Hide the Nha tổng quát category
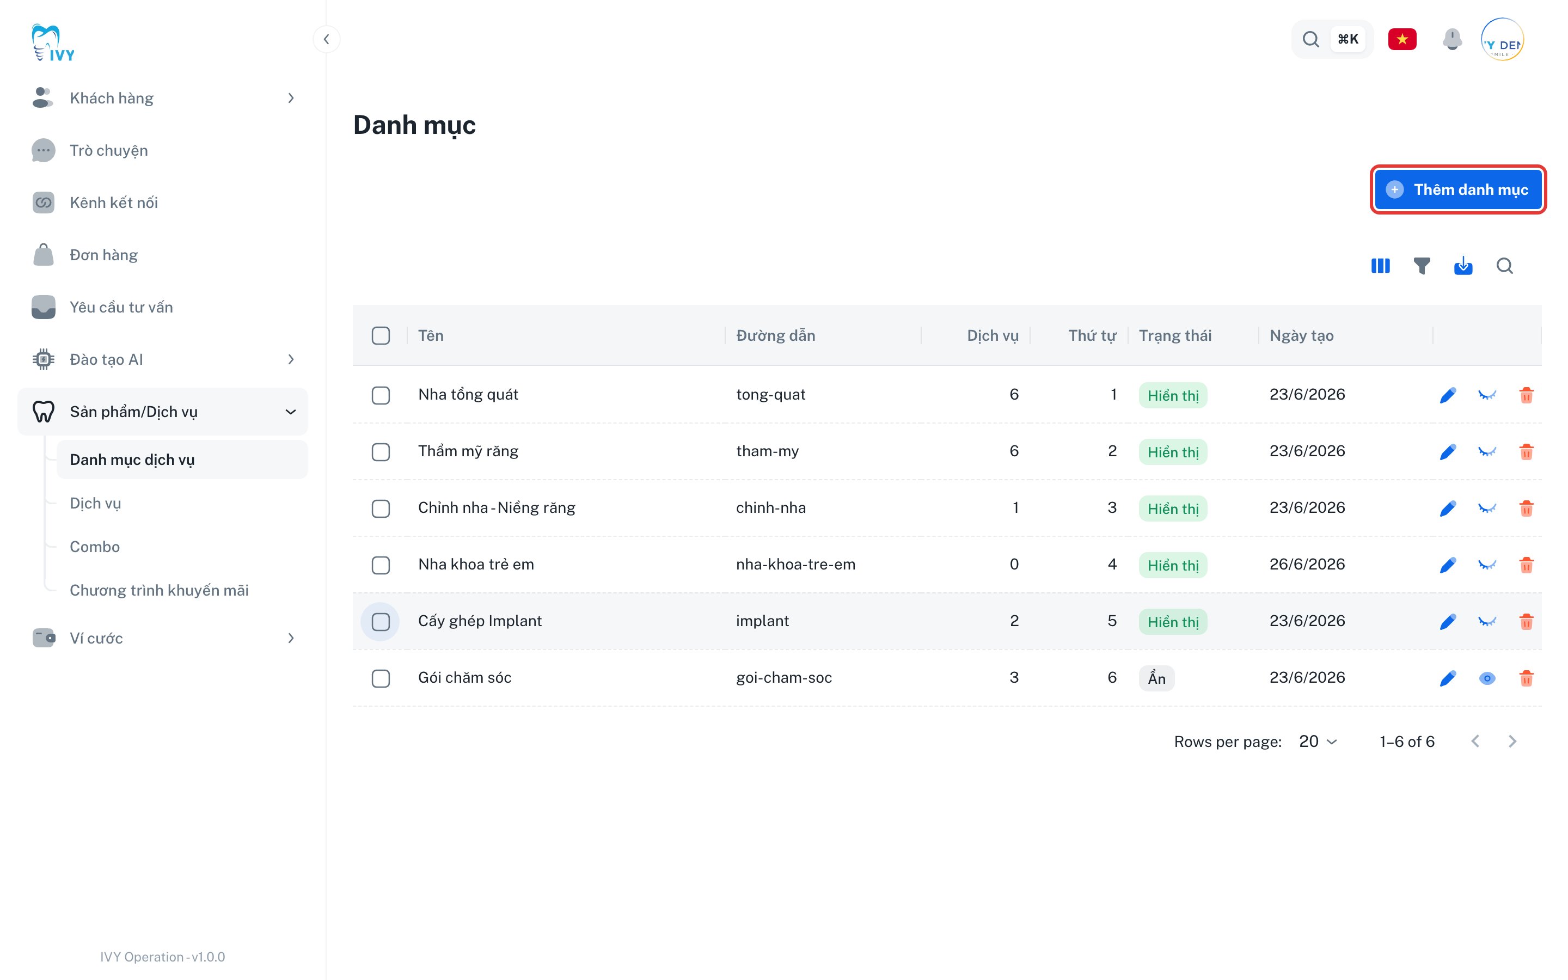The height and width of the screenshot is (980, 1568). pyautogui.click(x=1487, y=395)
